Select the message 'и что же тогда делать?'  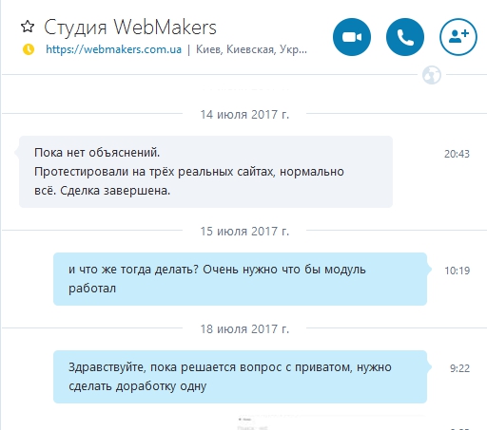[x=240, y=279]
